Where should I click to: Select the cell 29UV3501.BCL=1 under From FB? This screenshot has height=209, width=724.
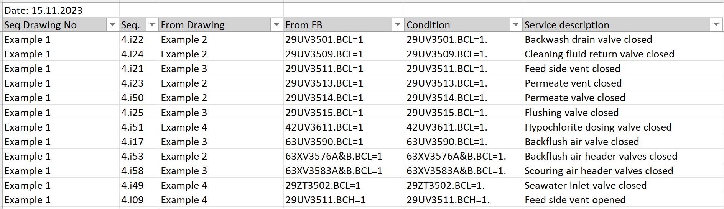coord(344,39)
